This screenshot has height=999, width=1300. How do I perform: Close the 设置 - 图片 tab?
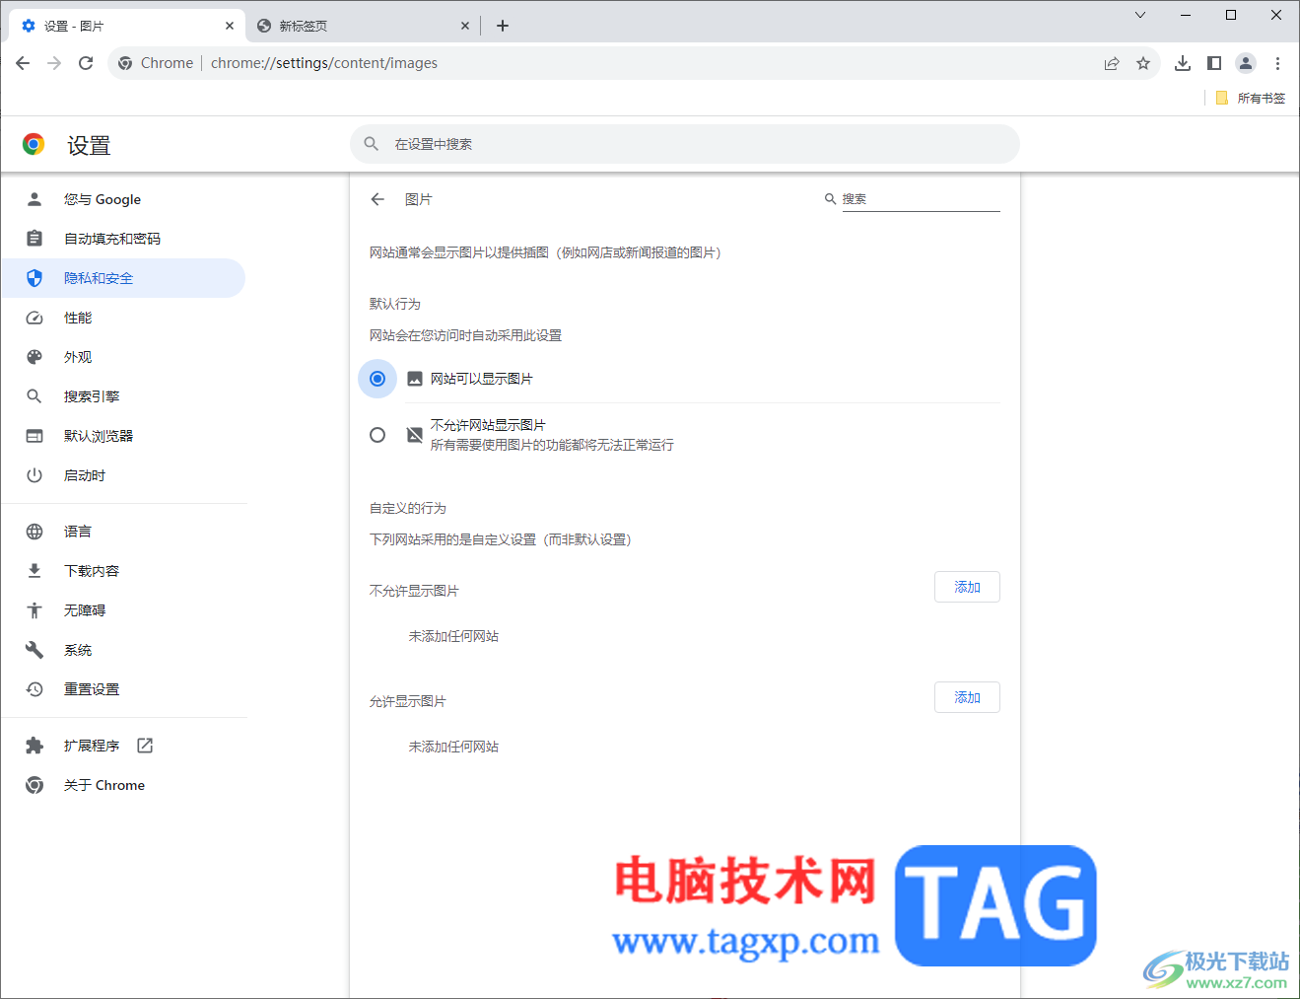click(230, 26)
